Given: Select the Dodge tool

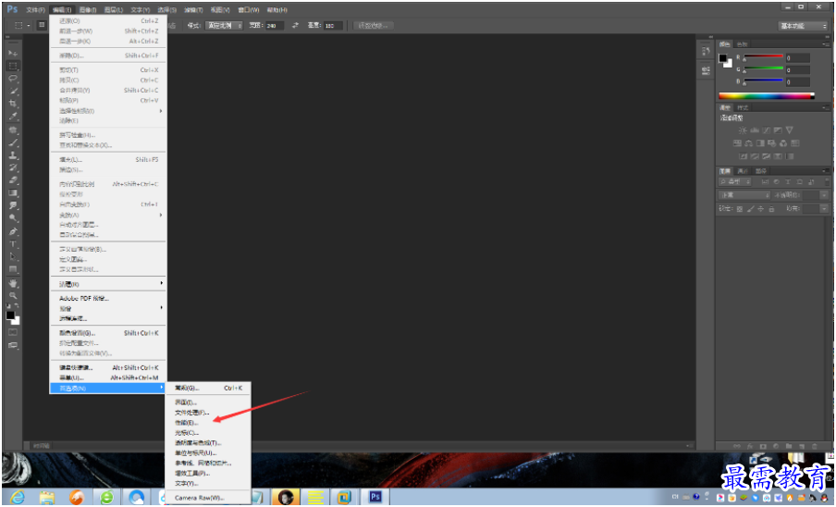Looking at the screenshot, I should click(13, 218).
